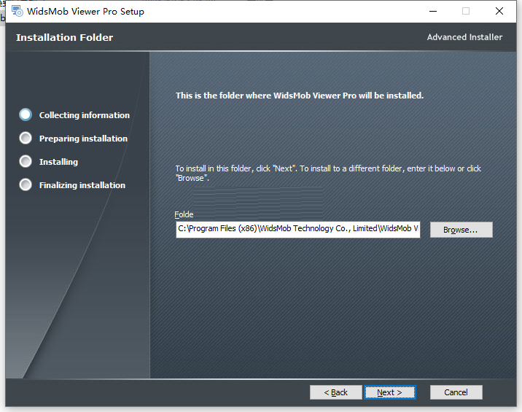Close the setup window with X

(499, 12)
